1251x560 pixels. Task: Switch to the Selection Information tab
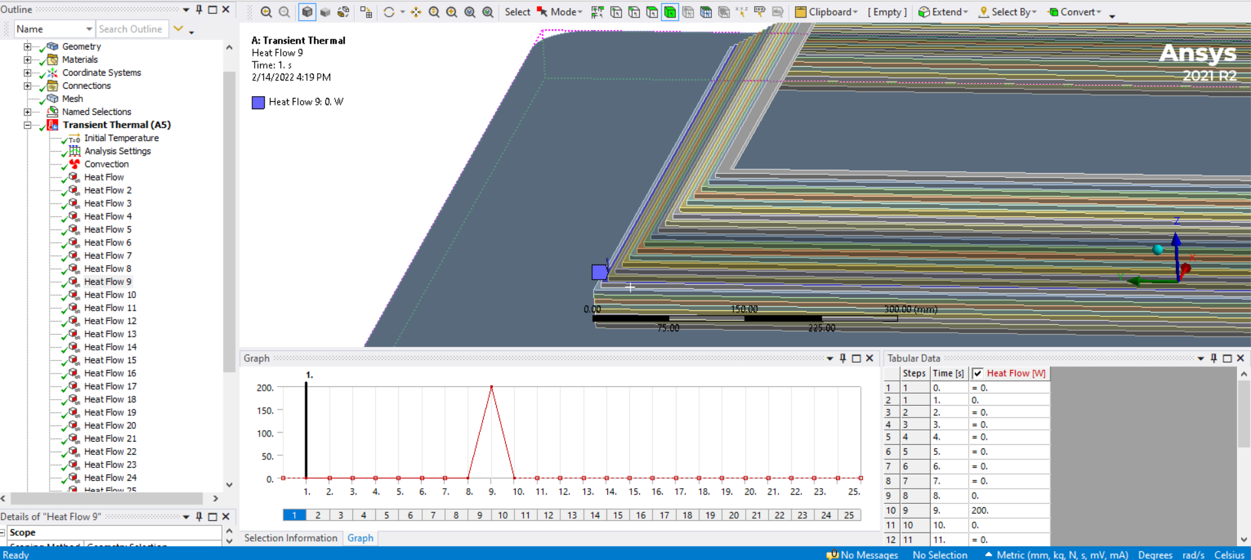pyautogui.click(x=290, y=538)
